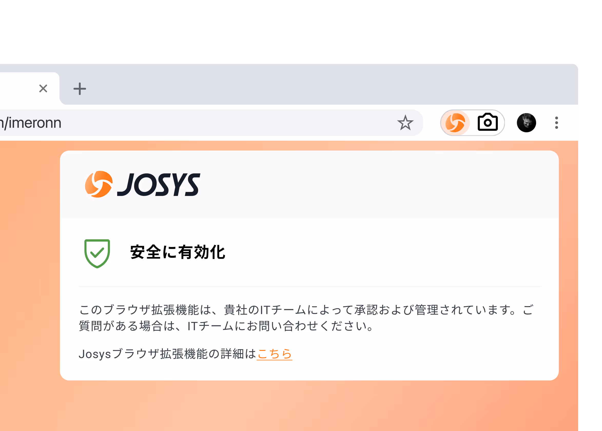This screenshot has height=431, width=602.
Task: Click the ITチーム description paragraph
Action: (306, 318)
